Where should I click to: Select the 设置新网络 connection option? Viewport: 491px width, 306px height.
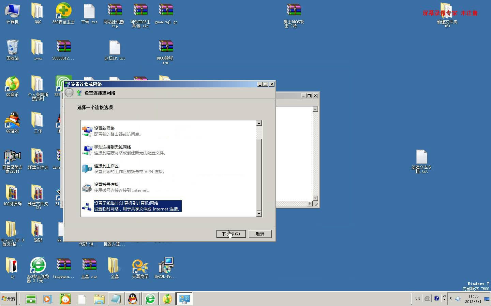tap(118, 131)
